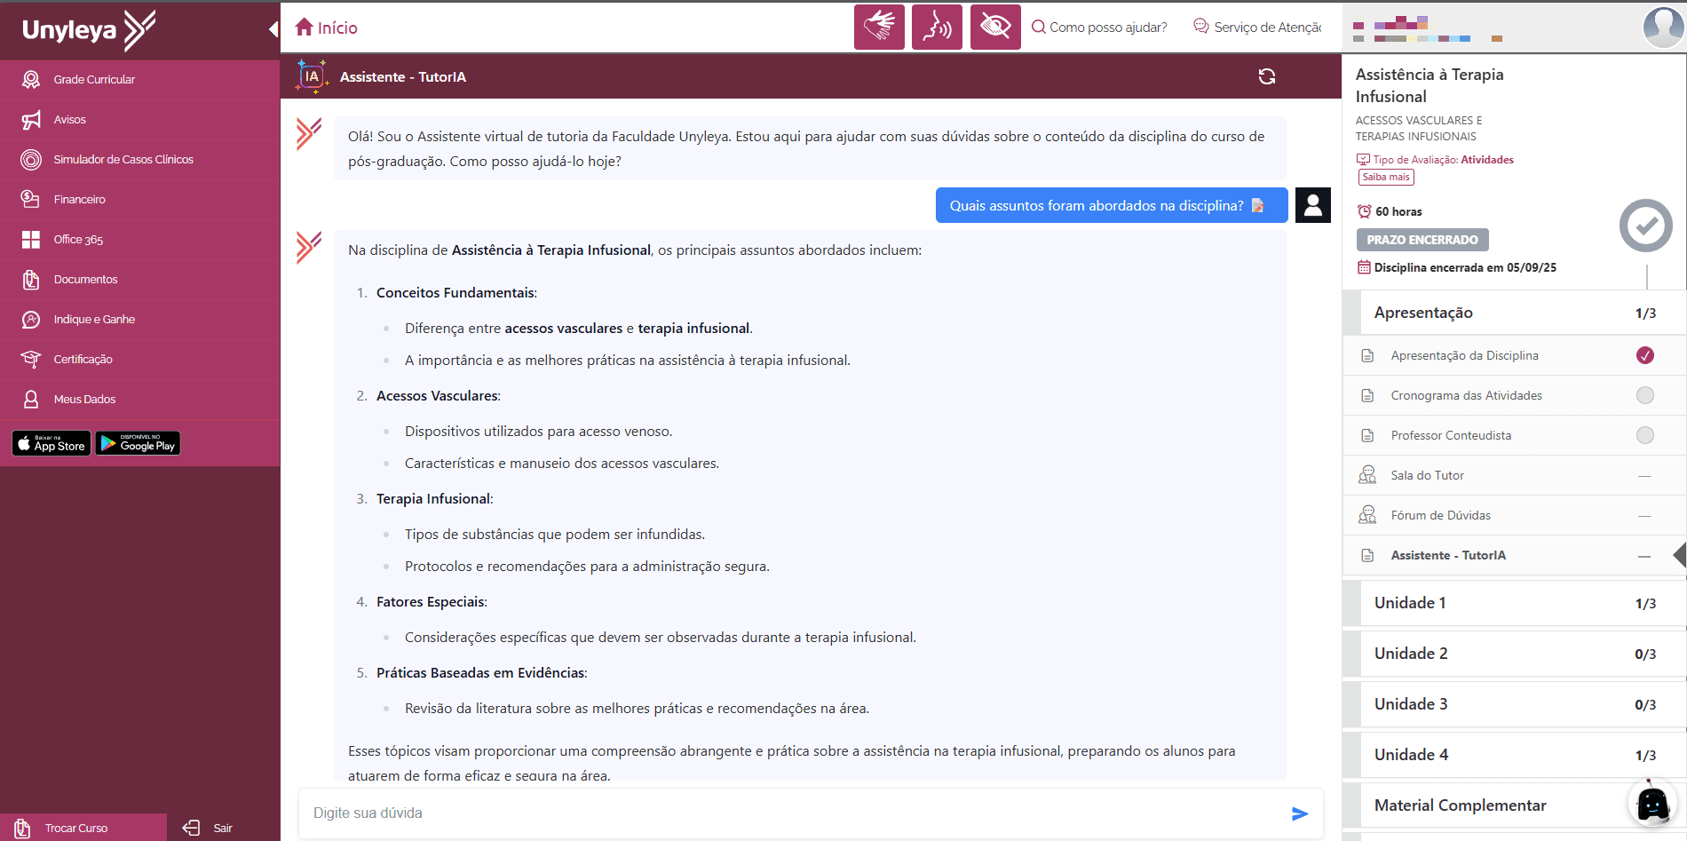Open the Certificação page

[139, 360]
